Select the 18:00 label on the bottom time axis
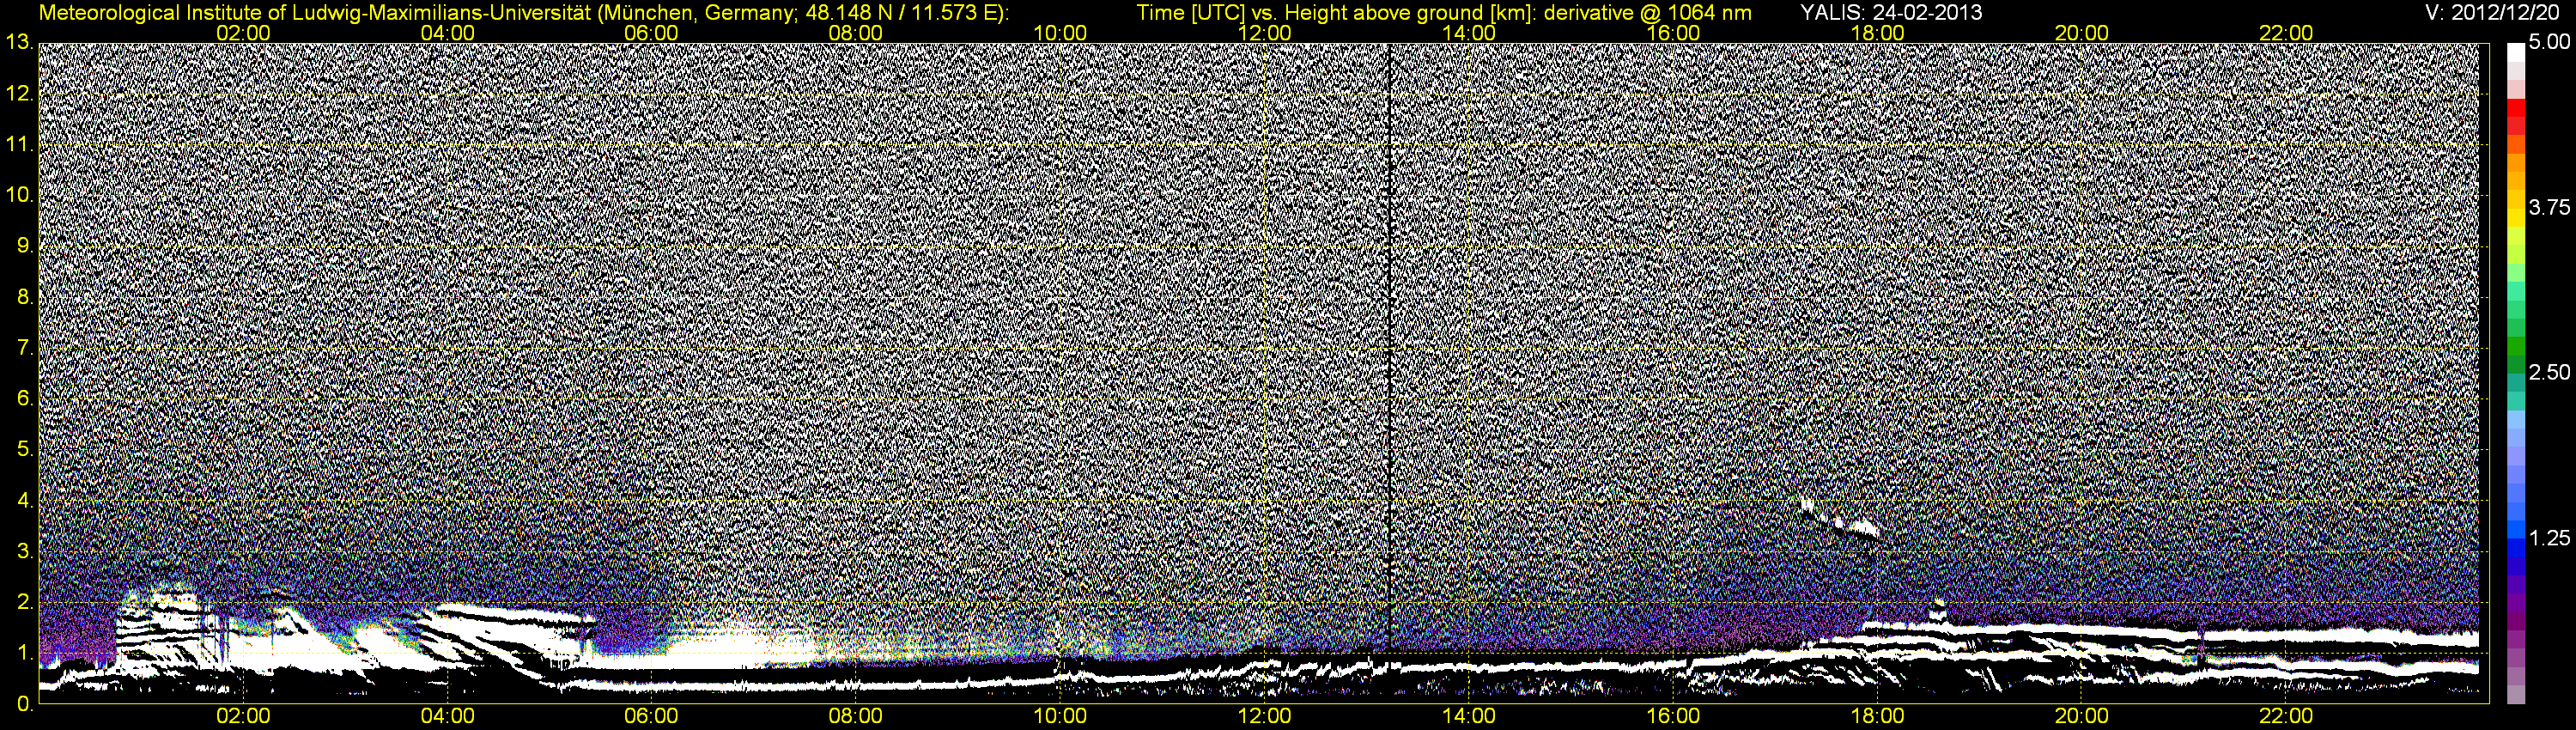 coord(1878,717)
